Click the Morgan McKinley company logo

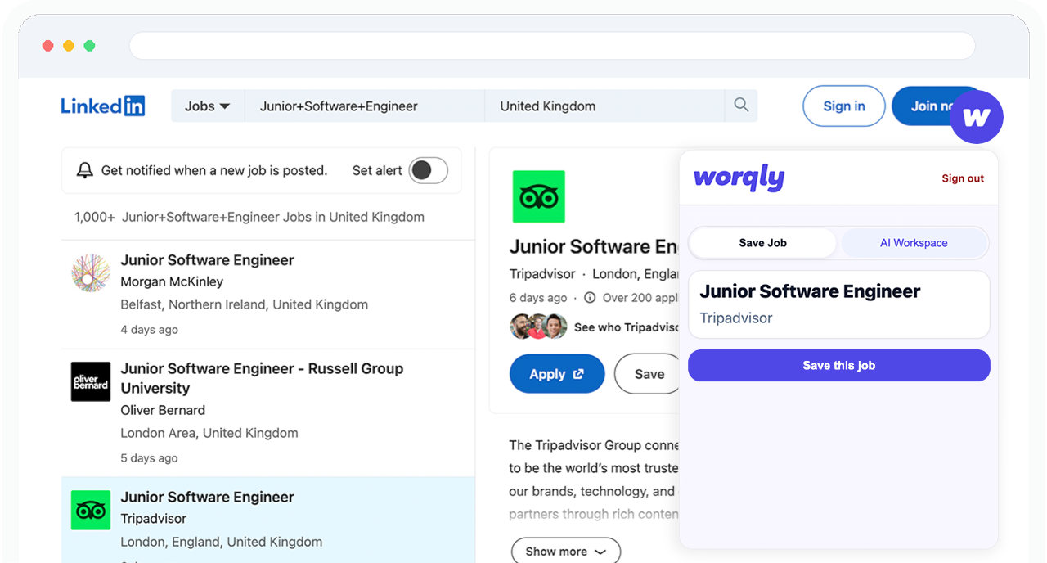tap(91, 273)
